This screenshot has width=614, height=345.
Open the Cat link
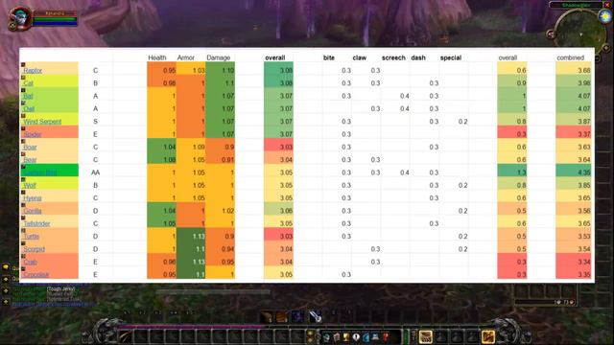(x=28, y=83)
